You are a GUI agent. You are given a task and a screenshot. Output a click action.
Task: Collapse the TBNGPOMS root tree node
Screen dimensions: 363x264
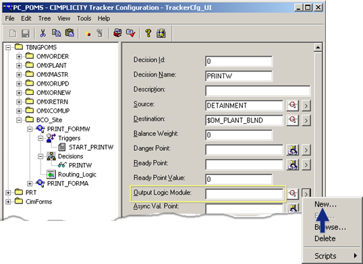coord(8,47)
